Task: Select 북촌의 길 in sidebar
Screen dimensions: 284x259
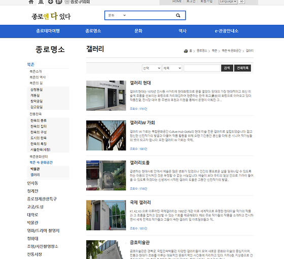Action: click(36, 83)
